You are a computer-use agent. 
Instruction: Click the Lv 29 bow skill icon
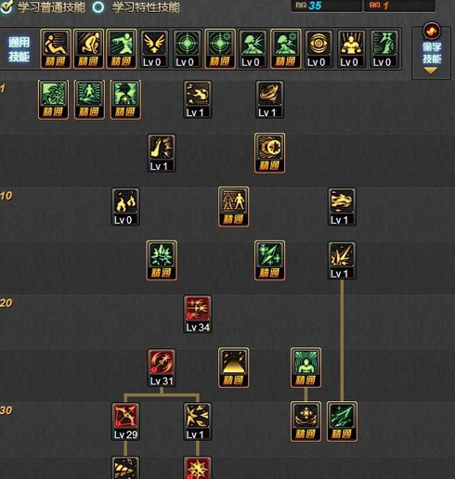click(x=125, y=421)
